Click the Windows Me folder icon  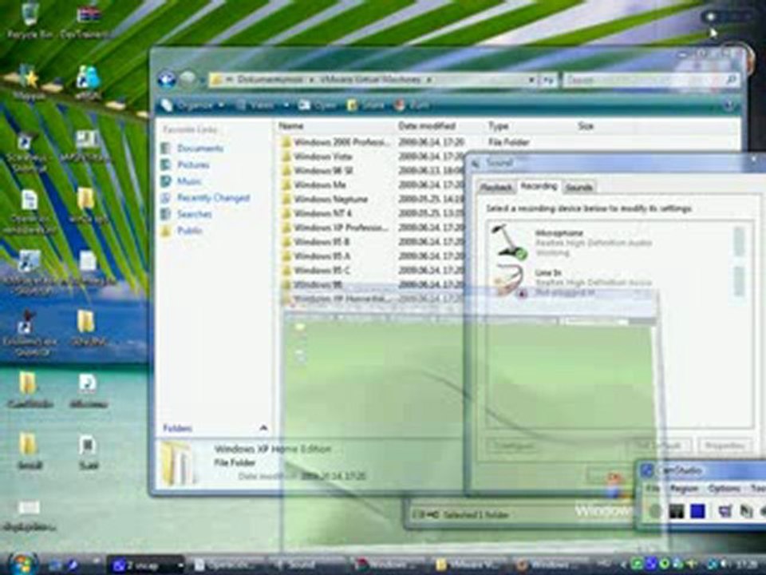286,184
